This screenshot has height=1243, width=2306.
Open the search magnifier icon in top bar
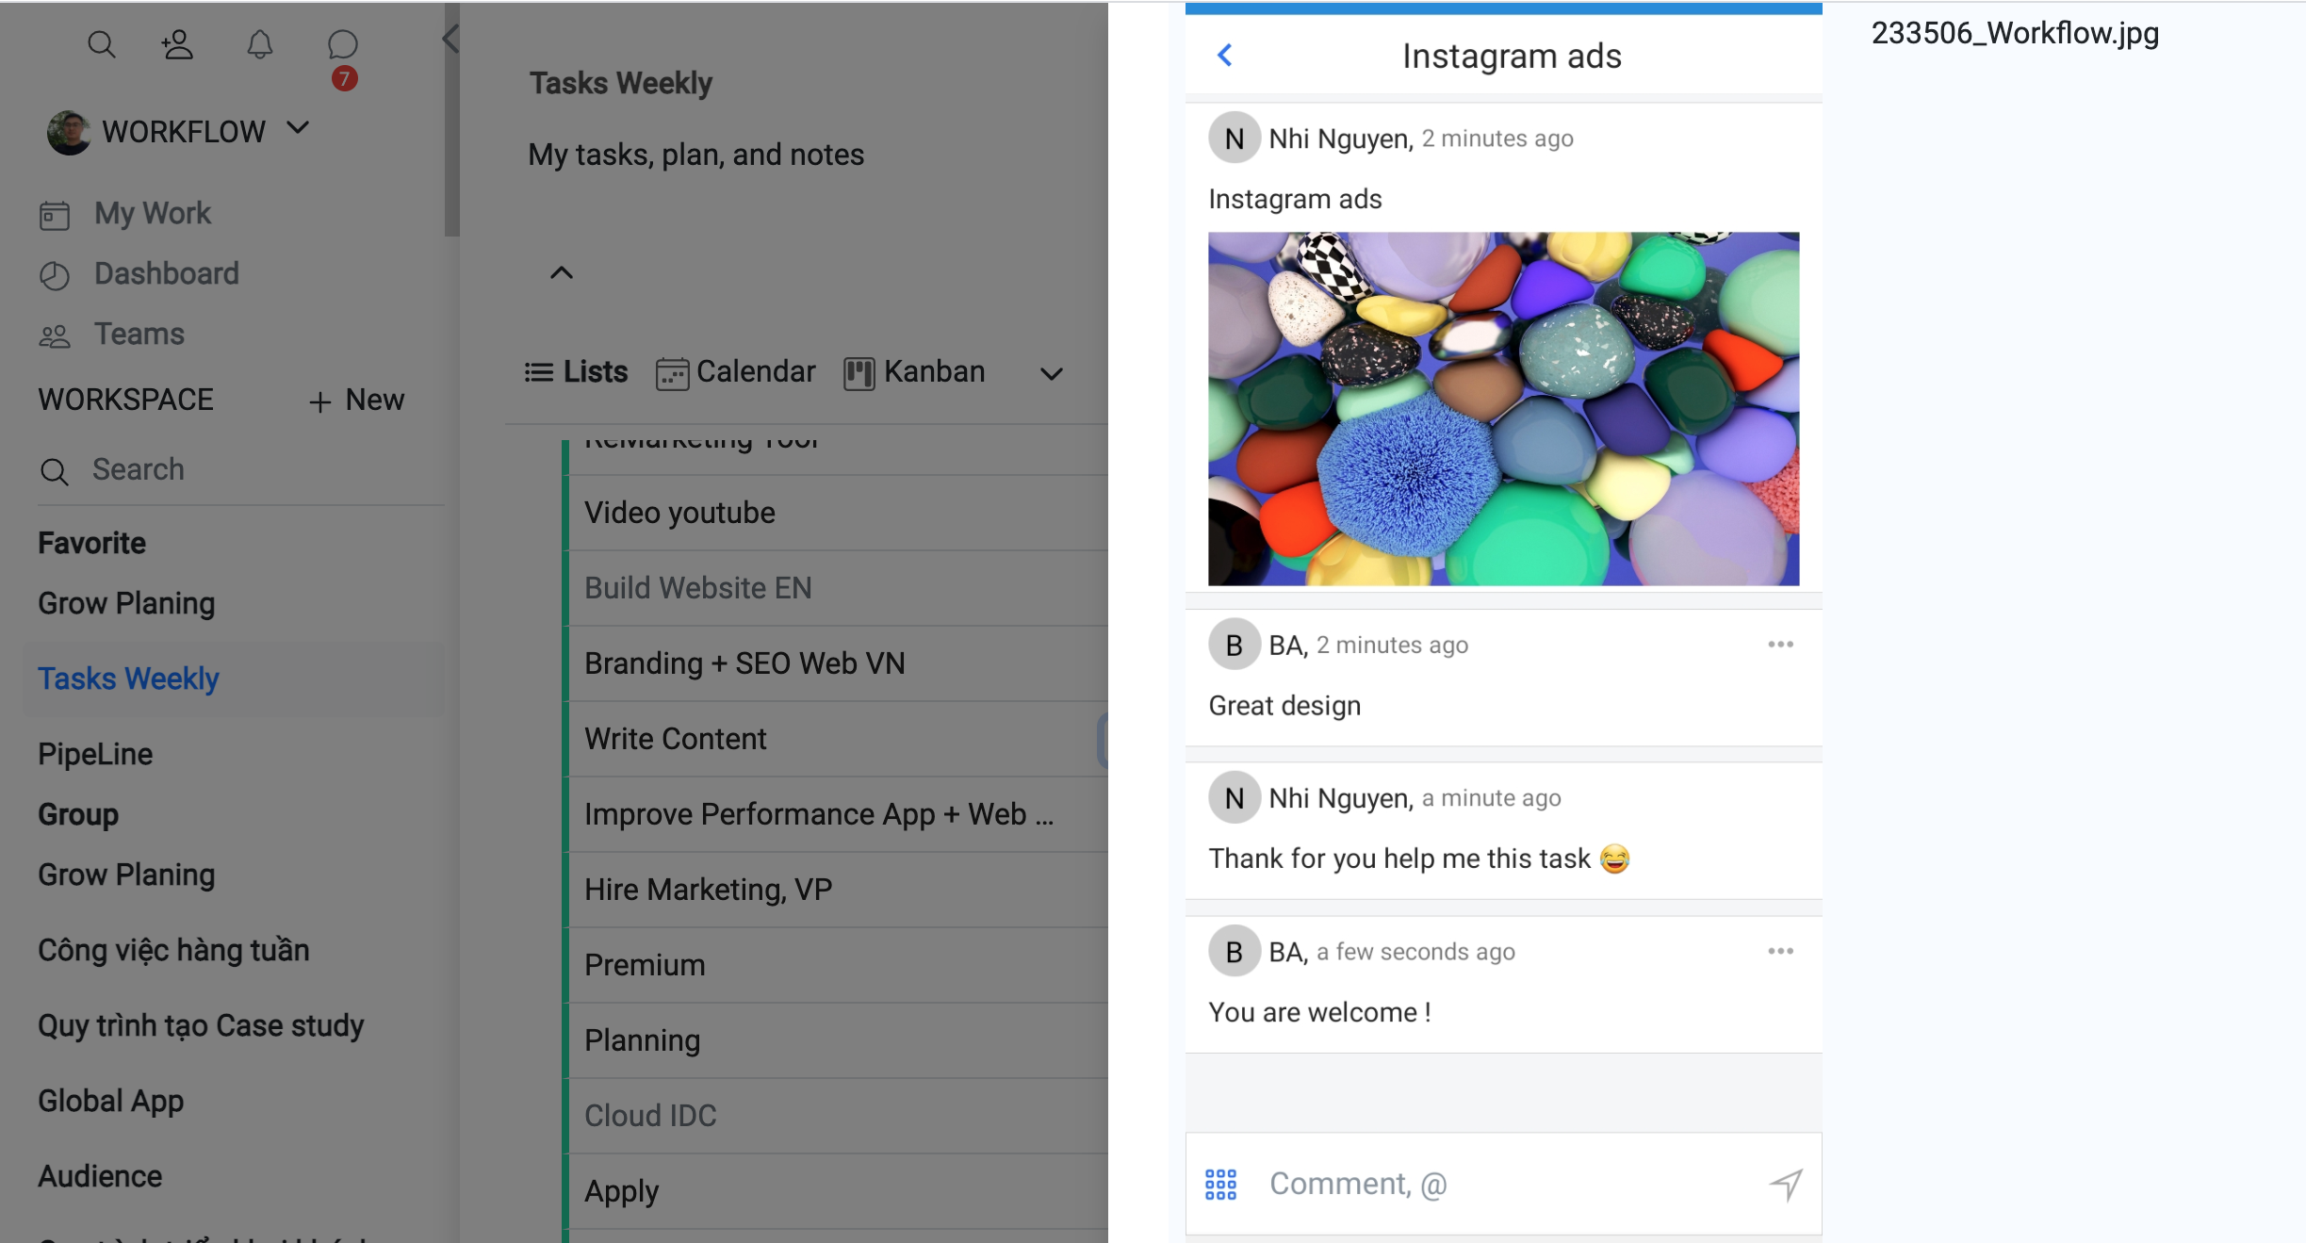pos(101,43)
